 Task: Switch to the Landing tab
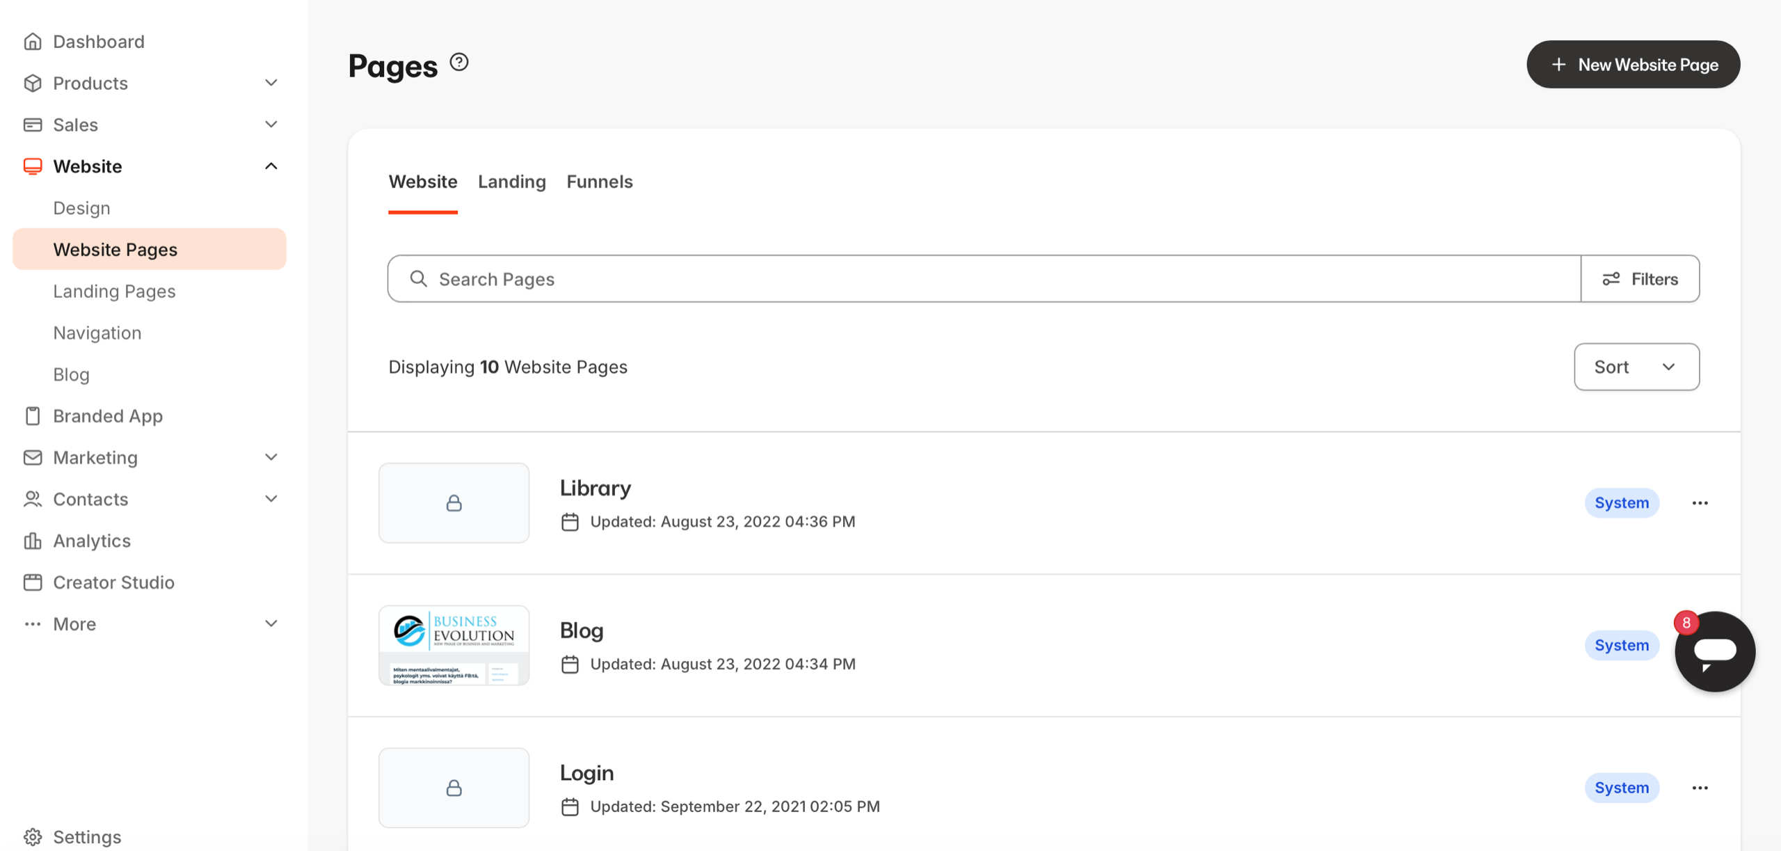point(511,182)
